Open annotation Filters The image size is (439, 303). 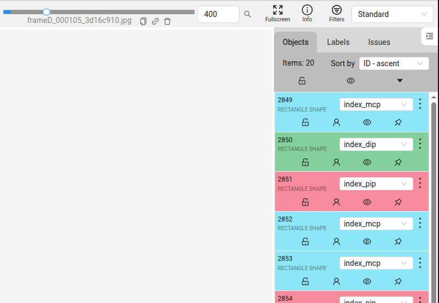(x=337, y=14)
